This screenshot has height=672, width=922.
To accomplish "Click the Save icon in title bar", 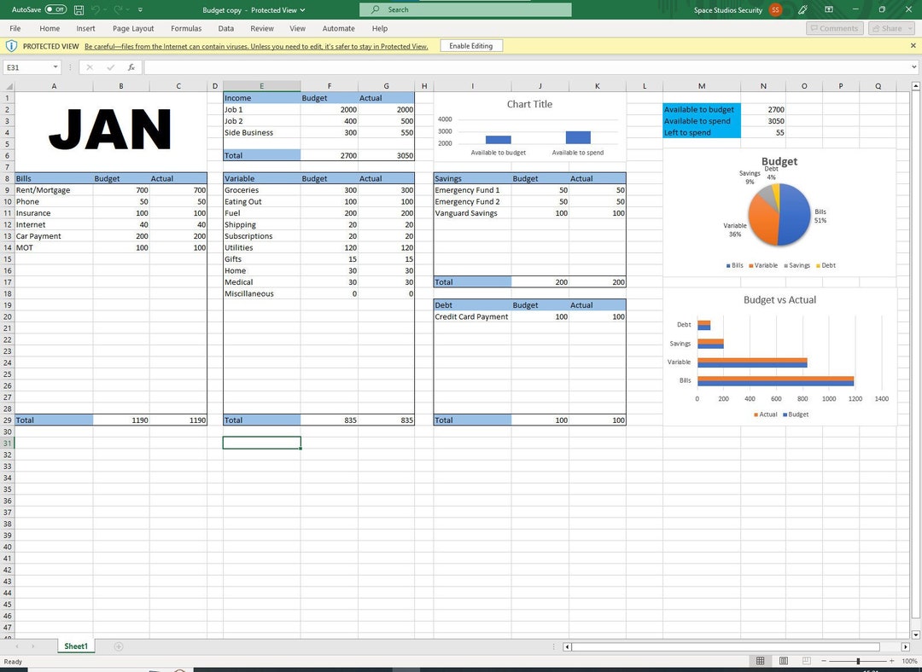I will click(x=79, y=10).
